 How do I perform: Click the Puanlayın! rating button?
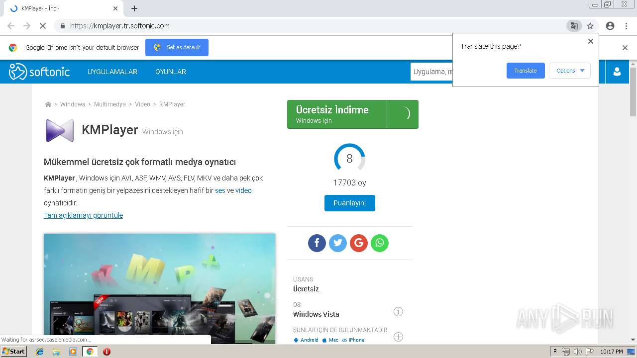350,203
